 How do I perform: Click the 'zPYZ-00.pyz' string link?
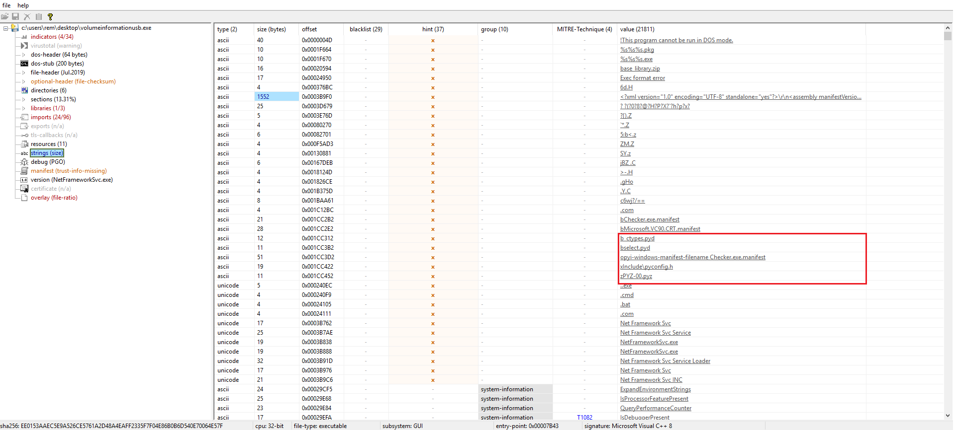click(x=636, y=276)
